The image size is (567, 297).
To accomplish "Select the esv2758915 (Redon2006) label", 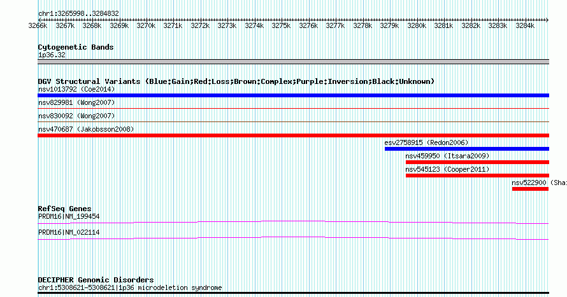I will (x=426, y=142).
